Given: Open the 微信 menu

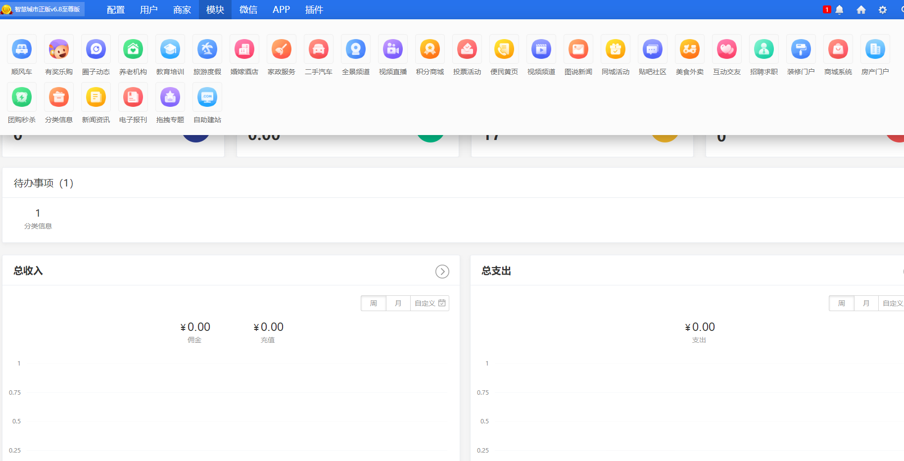Looking at the screenshot, I should point(248,9).
